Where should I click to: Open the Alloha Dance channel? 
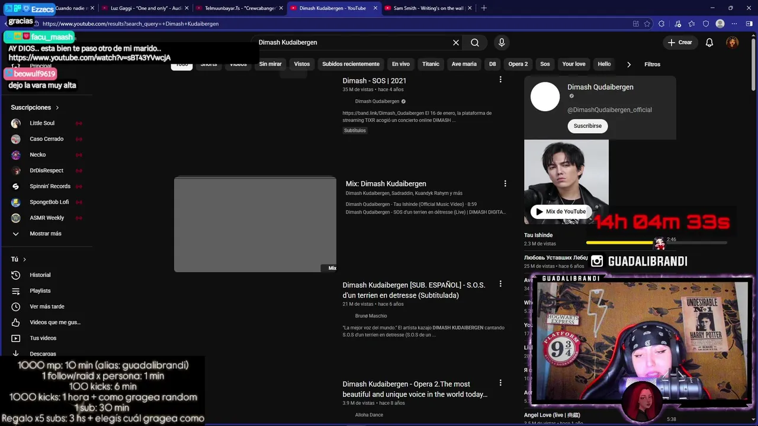coord(369,415)
